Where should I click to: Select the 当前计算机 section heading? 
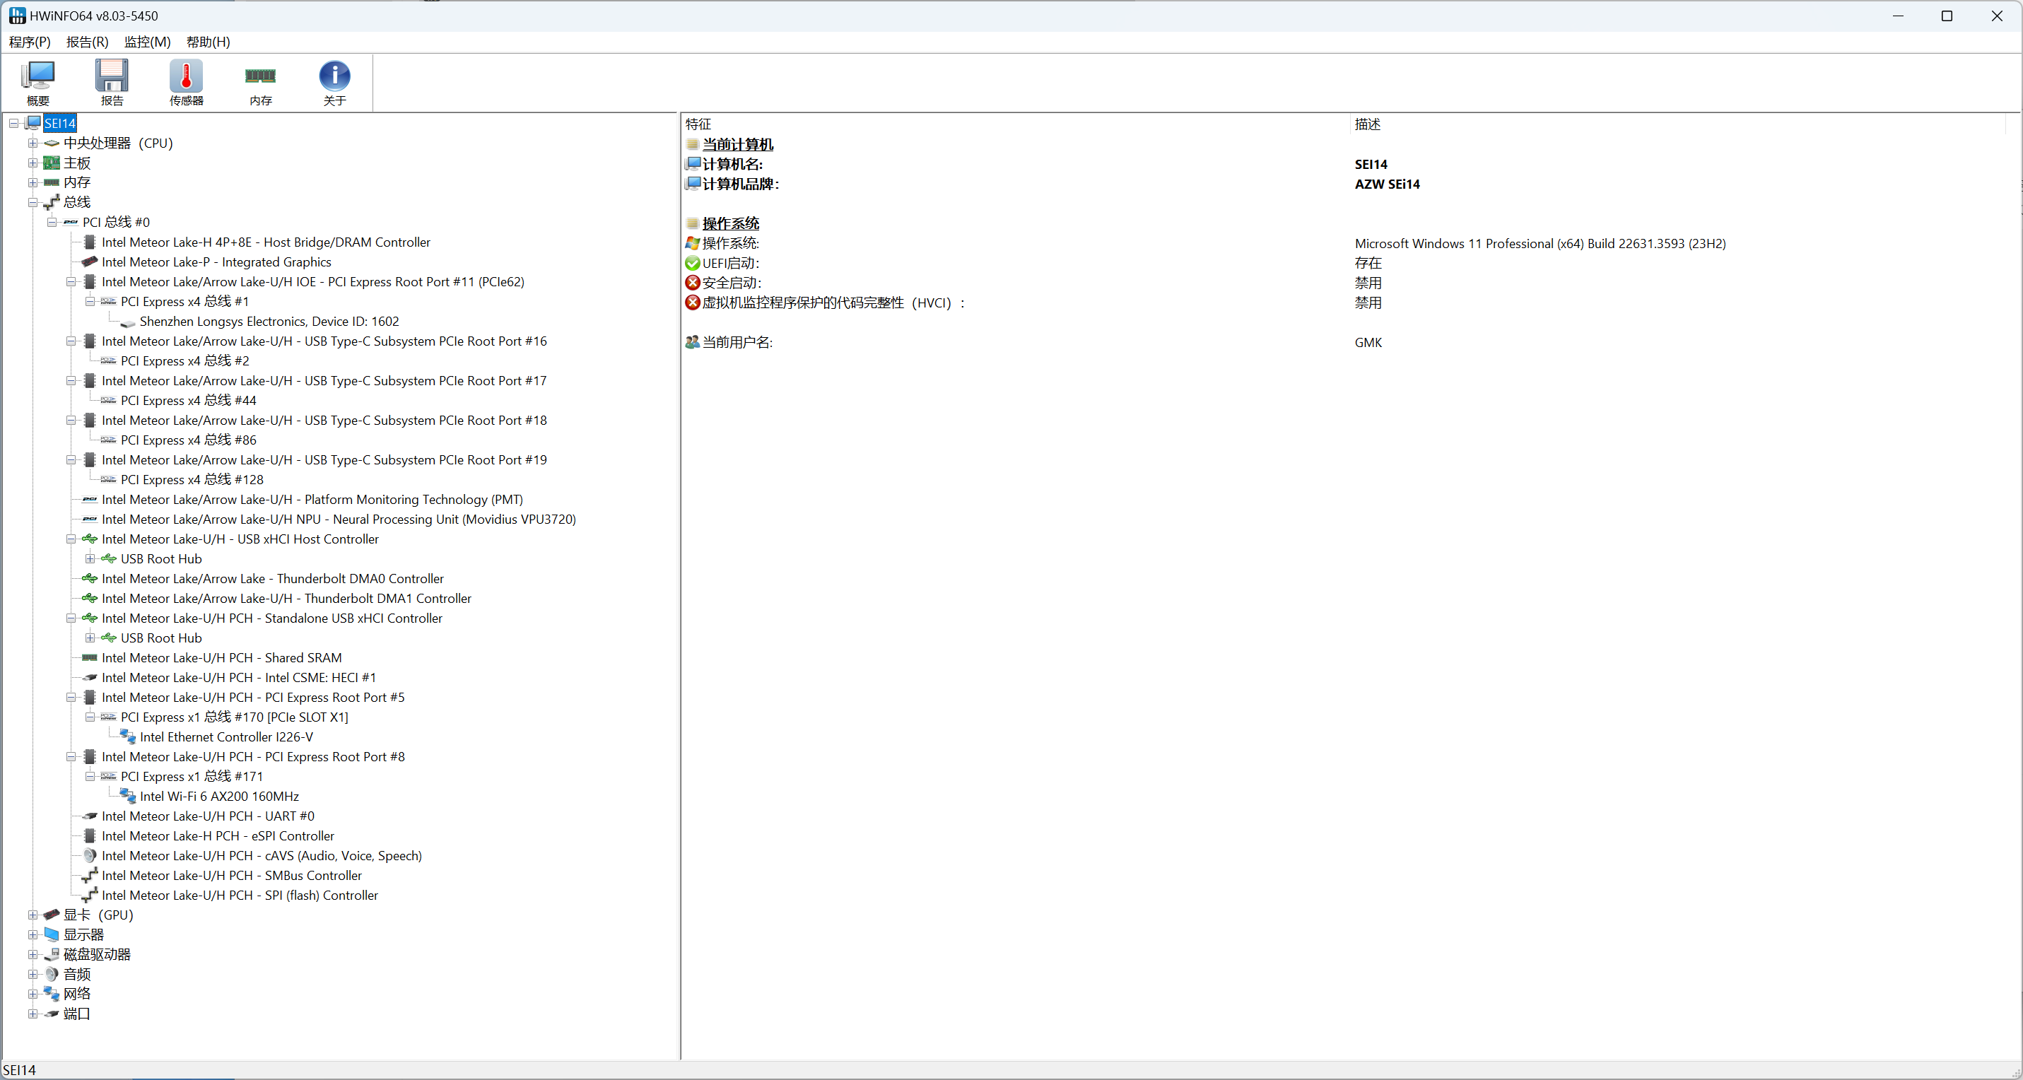(x=737, y=143)
